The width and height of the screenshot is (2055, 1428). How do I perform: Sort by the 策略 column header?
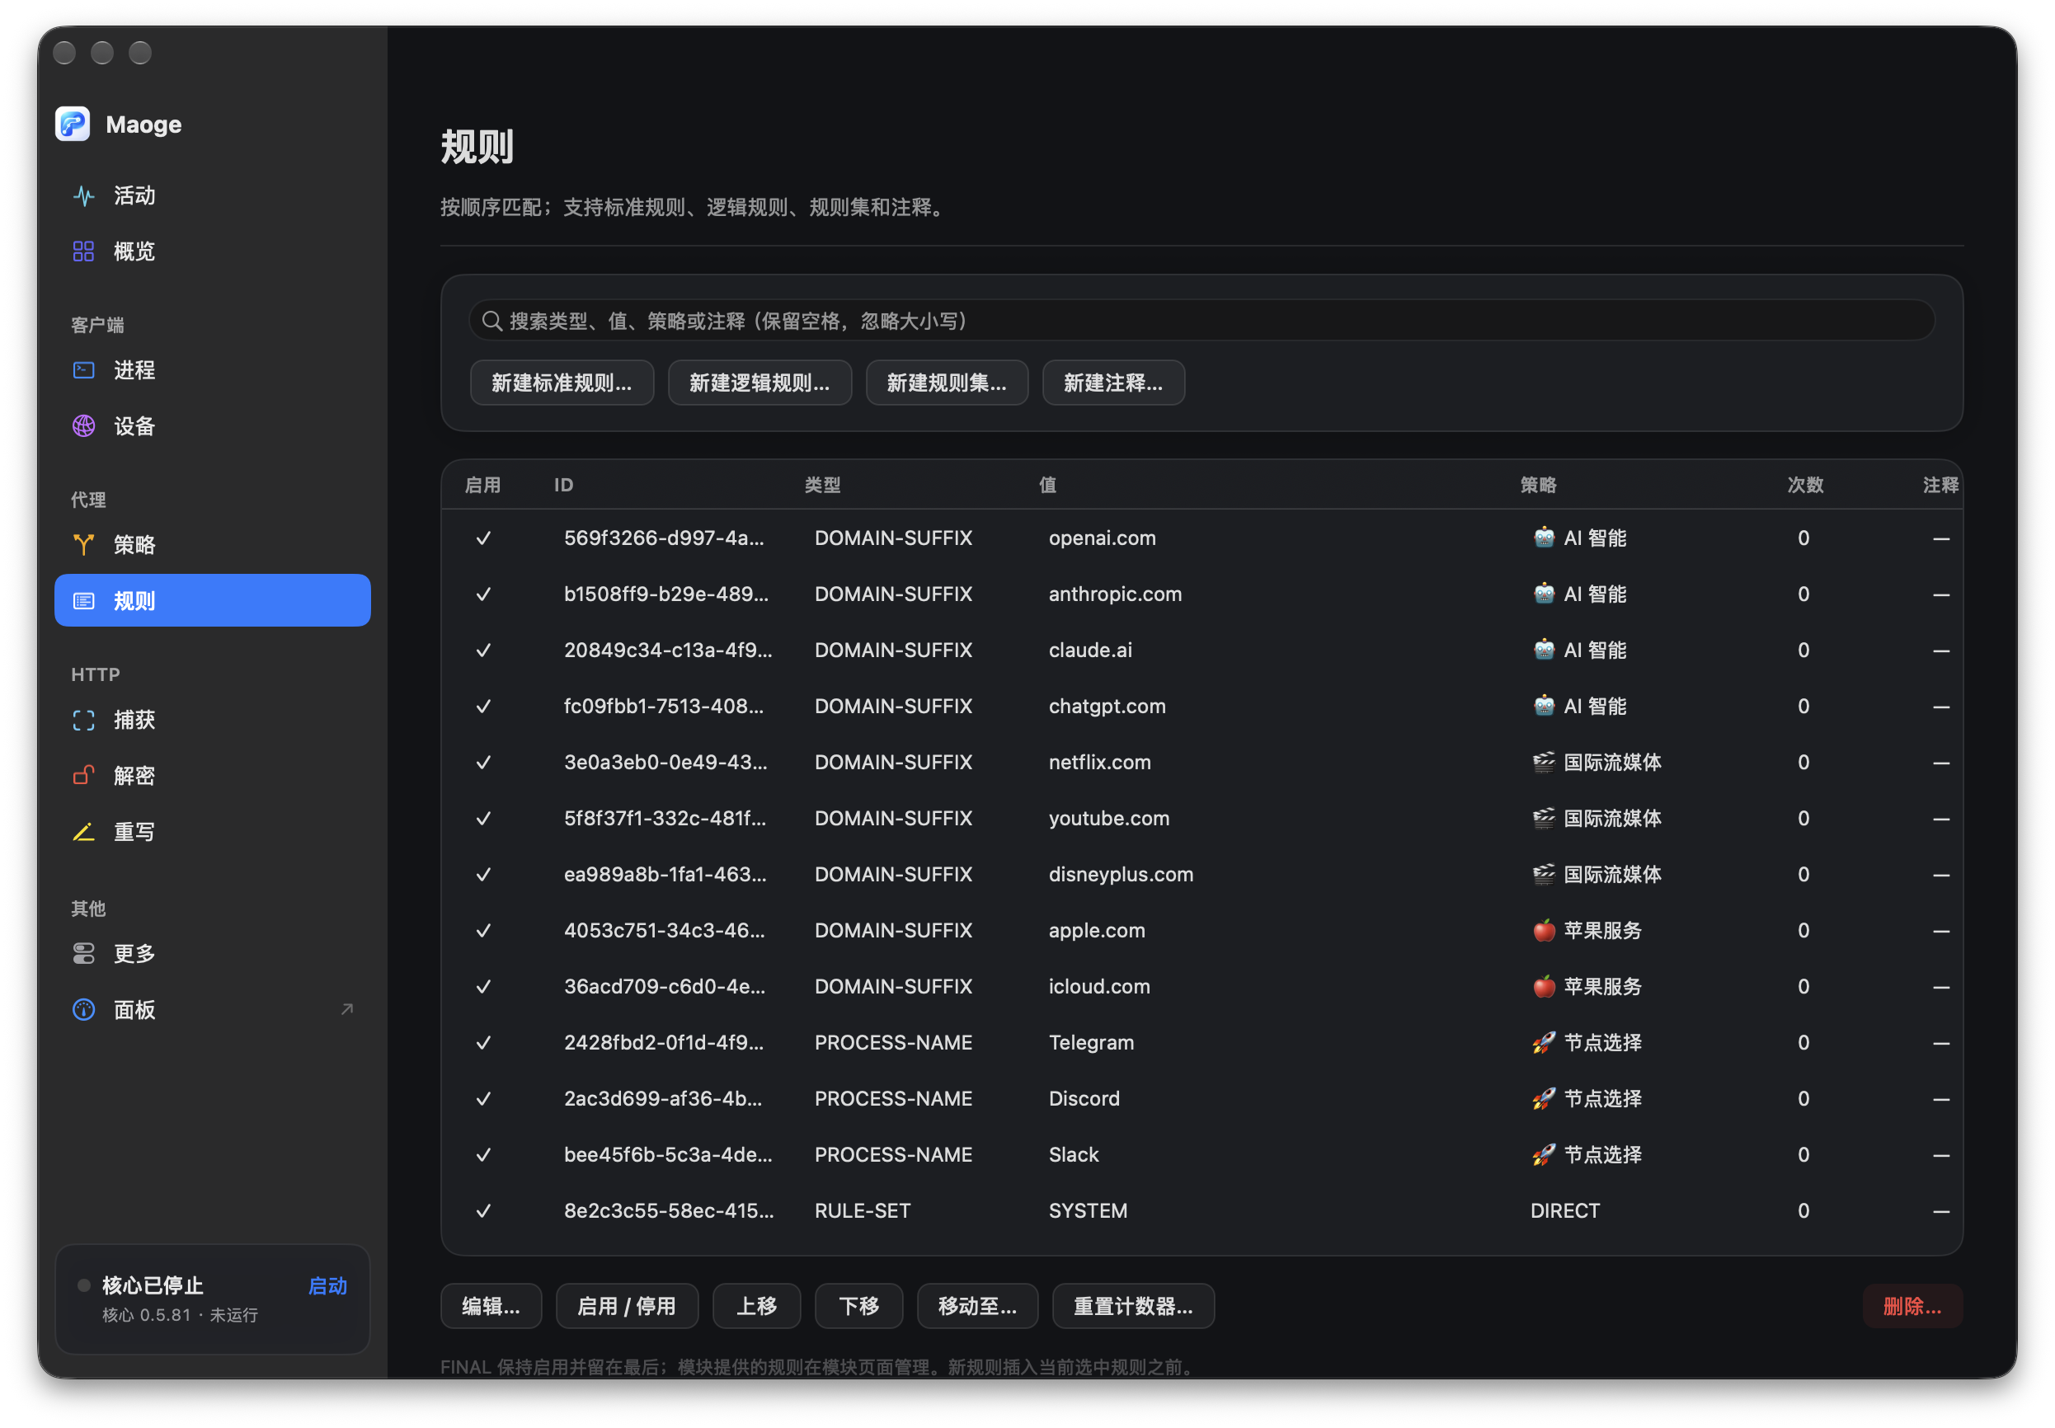pos(1538,484)
